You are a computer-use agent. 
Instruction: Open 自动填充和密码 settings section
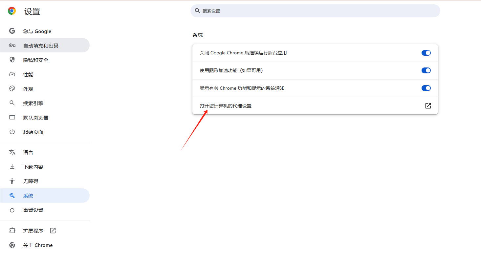tap(45, 46)
